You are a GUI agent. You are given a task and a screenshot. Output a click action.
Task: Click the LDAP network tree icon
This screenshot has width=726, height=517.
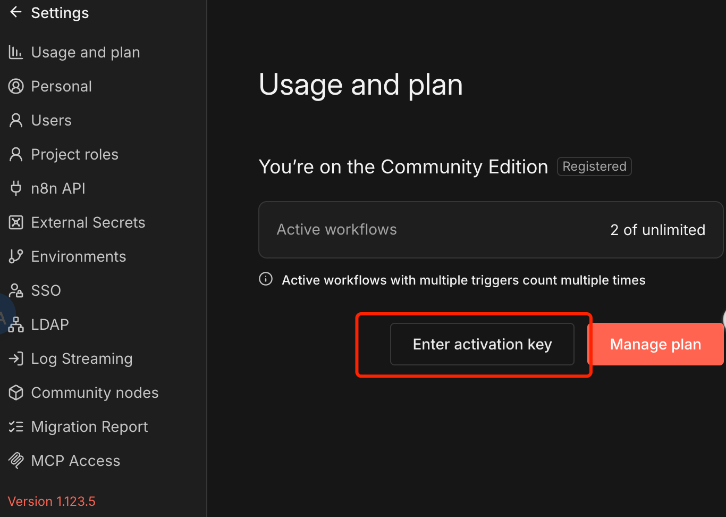[x=16, y=324]
